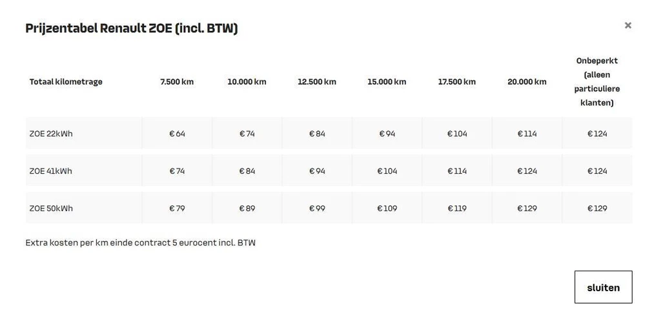The width and height of the screenshot is (661, 319).
Task: Click the 12.500 km column header
Action: click(x=317, y=81)
